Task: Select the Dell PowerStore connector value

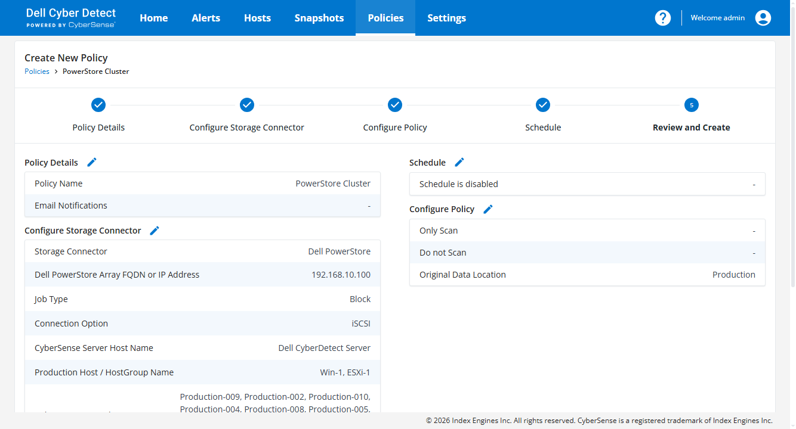Action: [340, 251]
